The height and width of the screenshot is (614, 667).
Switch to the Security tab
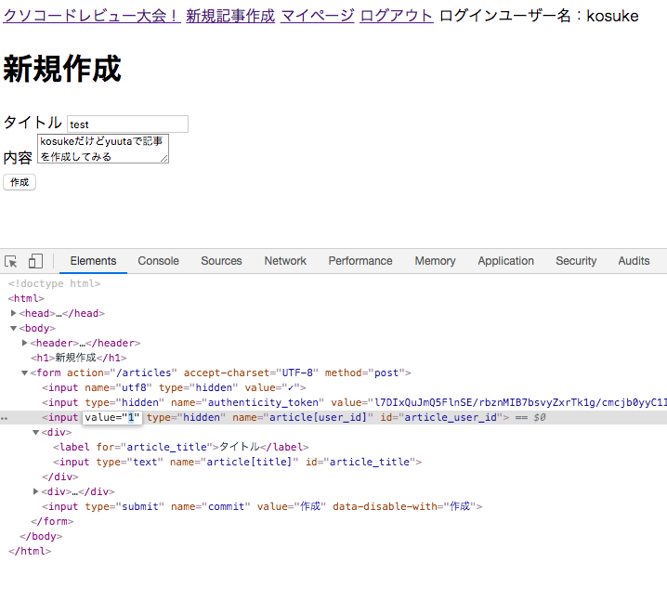tap(576, 261)
